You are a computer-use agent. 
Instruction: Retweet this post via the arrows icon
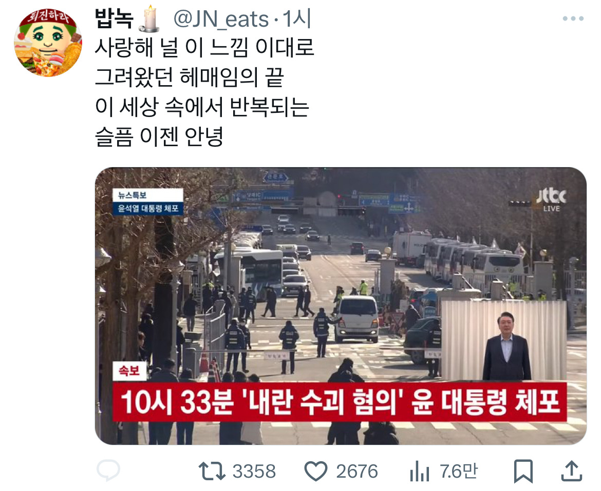tap(212, 471)
